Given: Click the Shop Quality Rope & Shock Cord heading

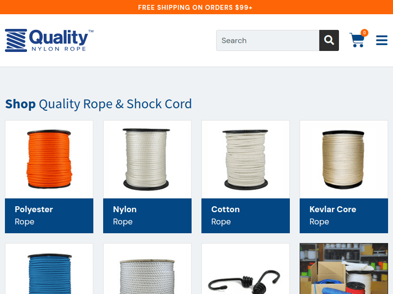Looking at the screenshot, I should tap(99, 104).
